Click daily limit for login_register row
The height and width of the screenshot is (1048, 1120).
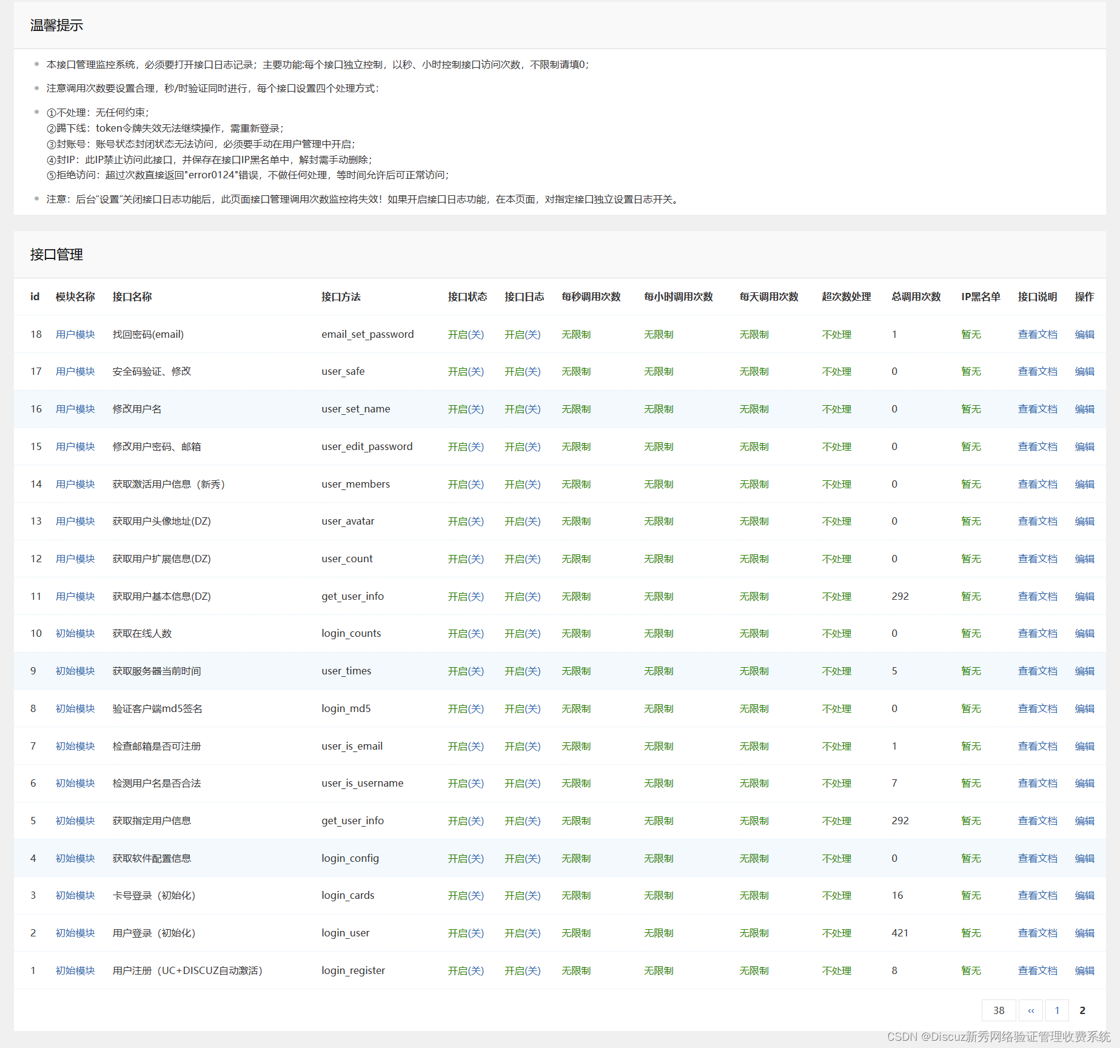coord(754,970)
